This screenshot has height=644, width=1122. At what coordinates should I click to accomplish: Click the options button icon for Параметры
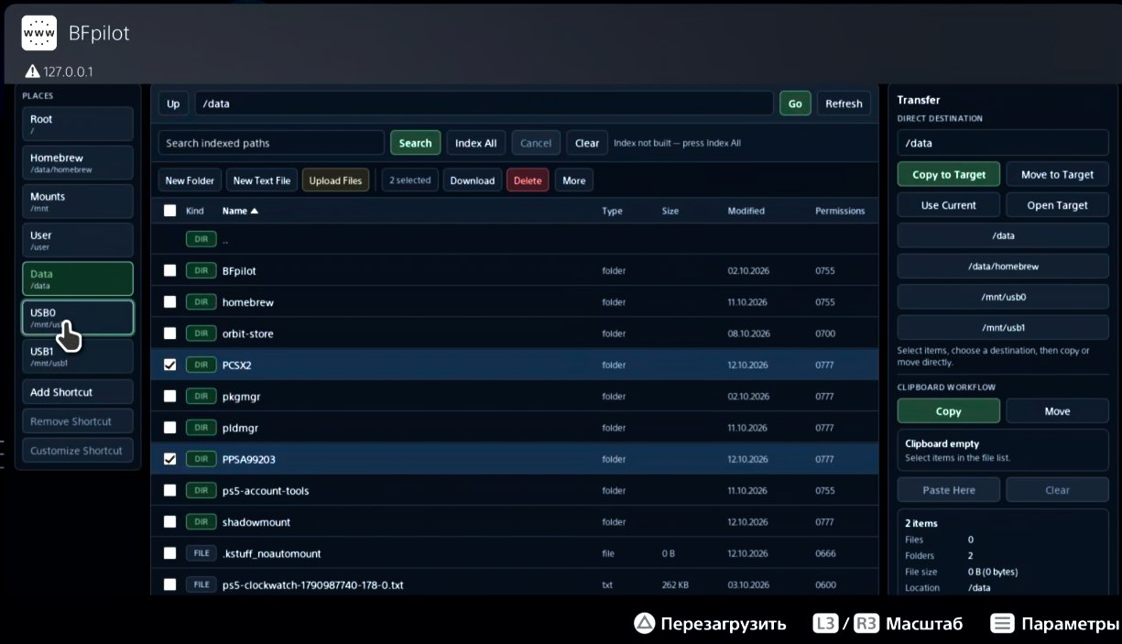point(1003,624)
